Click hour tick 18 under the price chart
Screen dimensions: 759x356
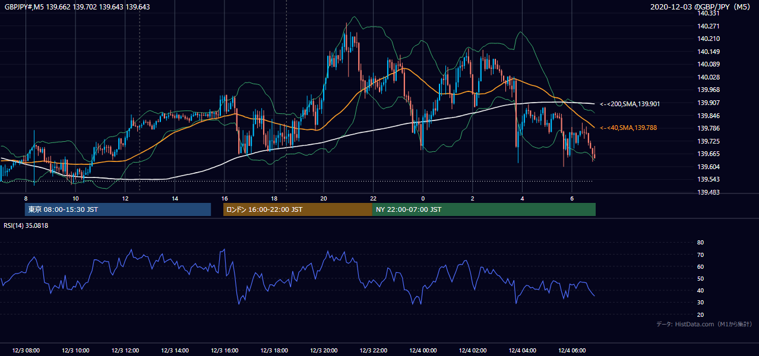(x=274, y=198)
